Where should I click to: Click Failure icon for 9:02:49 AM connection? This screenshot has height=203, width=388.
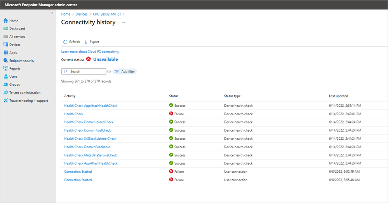[x=171, y=171]
